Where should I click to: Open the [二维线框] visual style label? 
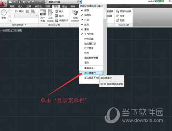pos(17,30)
